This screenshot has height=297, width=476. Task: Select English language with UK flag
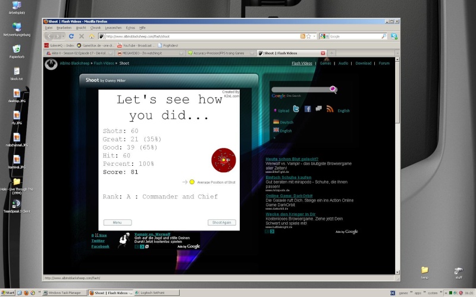click(x=283, y=131)
